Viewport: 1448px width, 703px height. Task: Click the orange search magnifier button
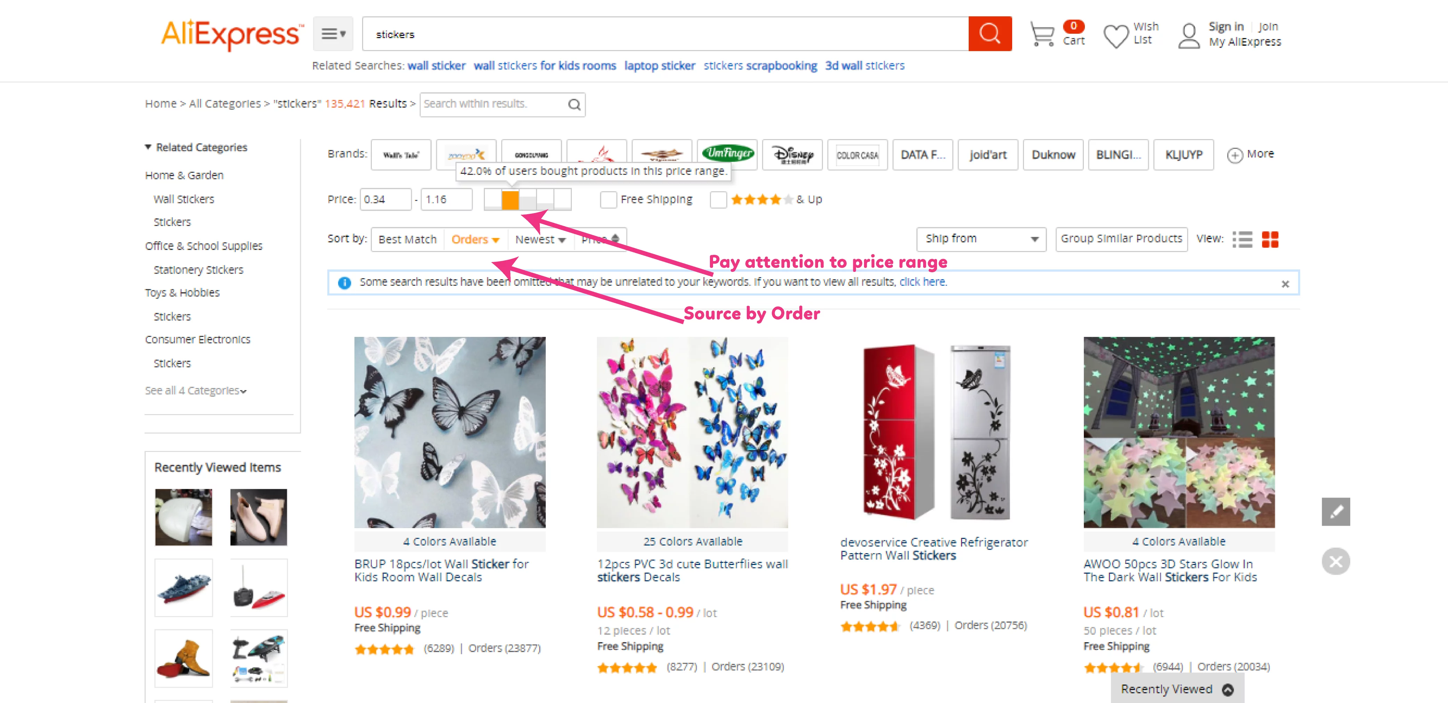pyautogui.click(x=990, y=34)
